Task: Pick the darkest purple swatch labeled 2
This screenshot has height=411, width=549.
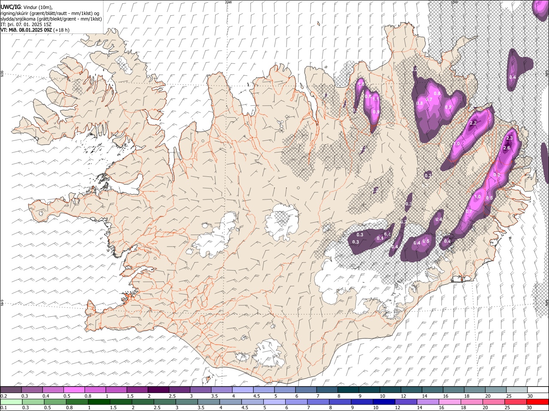Action: pyautogui.click(x=158, y=390)
